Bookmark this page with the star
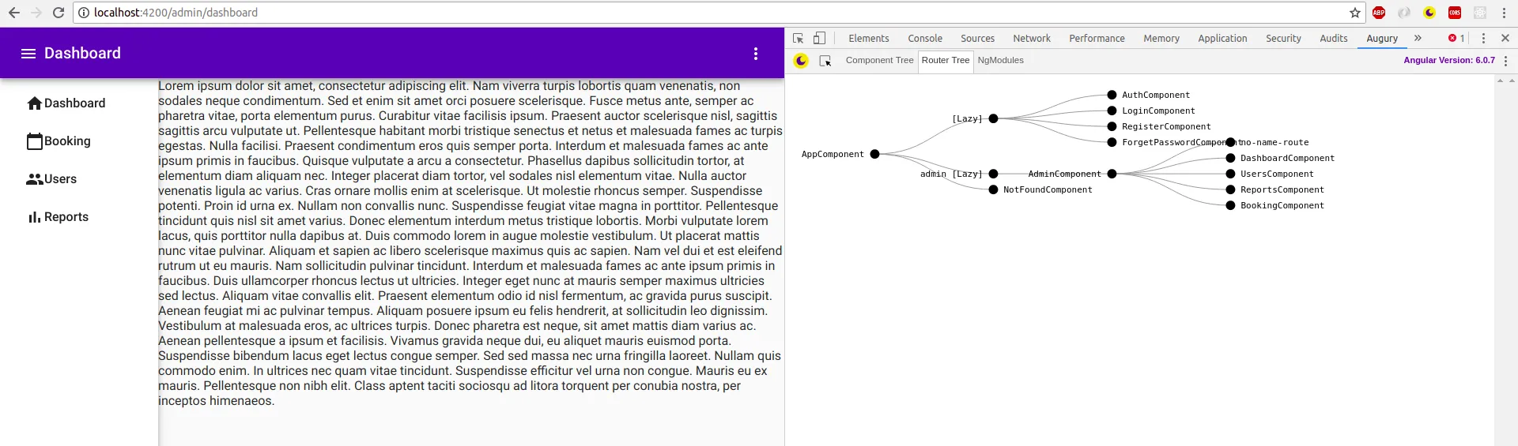The width and height of the screenshot is (1518, 446). pos(1355,13)
